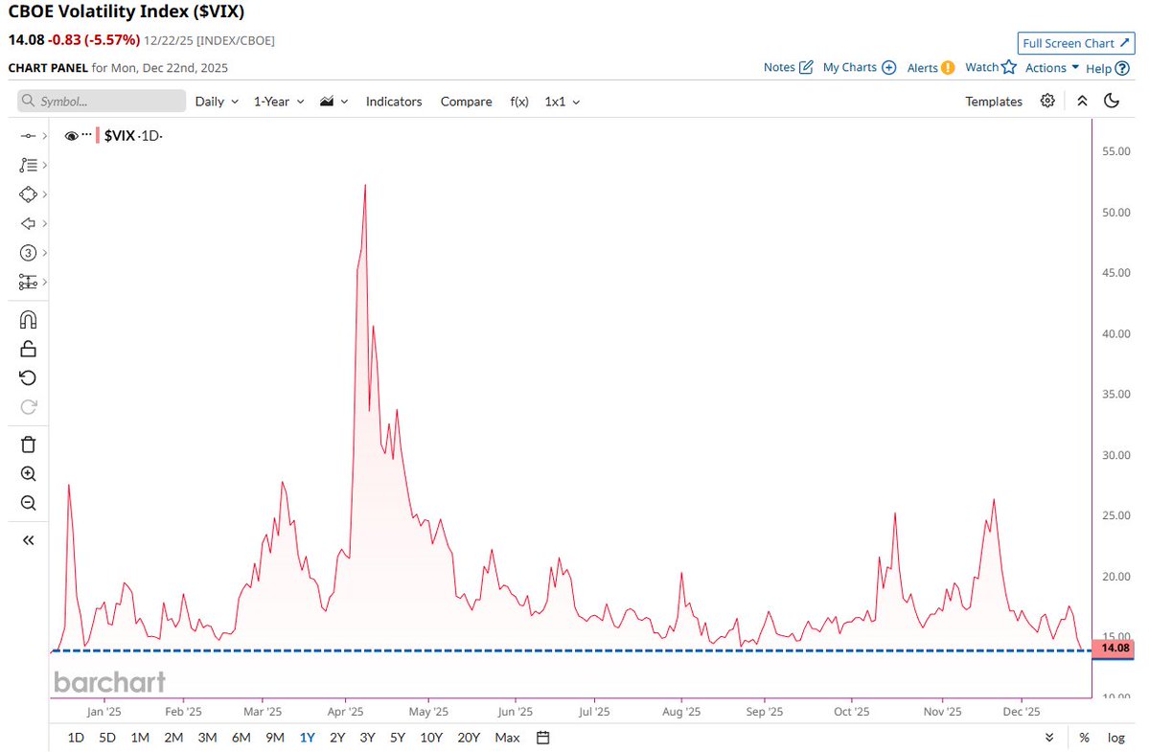Open the My Charts link
This screenshot has height=752, width=1149.
click(x=851, y=67)
